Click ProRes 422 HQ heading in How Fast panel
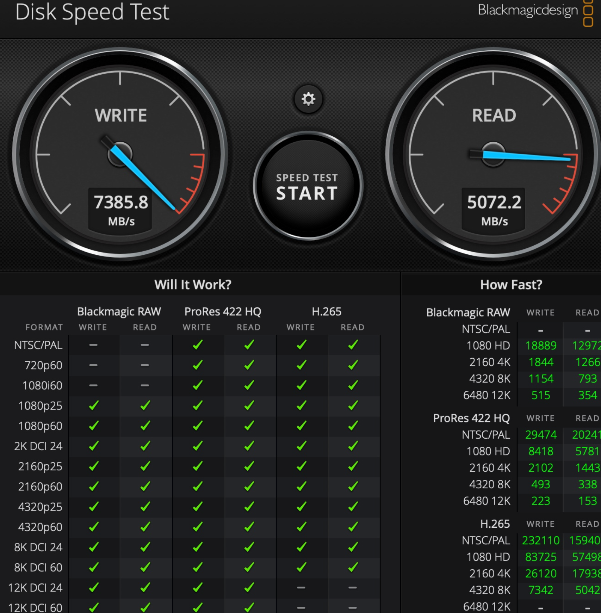This screenshot has width=601, height=613. [471, 418]
